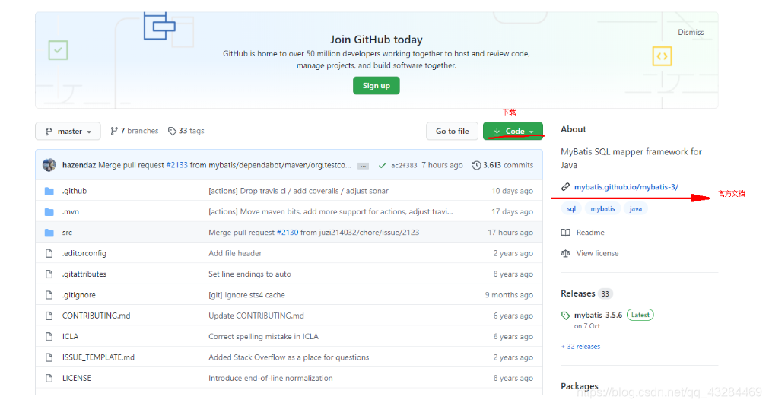Screen dimensions: 769x406
Task: Open 'Add file header' commit message
Action: click(235, 253)
